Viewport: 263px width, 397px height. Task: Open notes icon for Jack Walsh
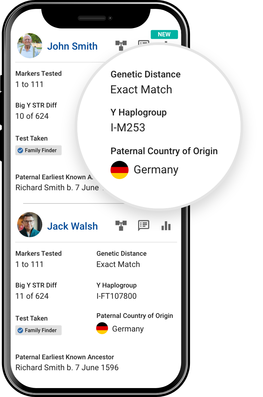[x=143, y=225]
